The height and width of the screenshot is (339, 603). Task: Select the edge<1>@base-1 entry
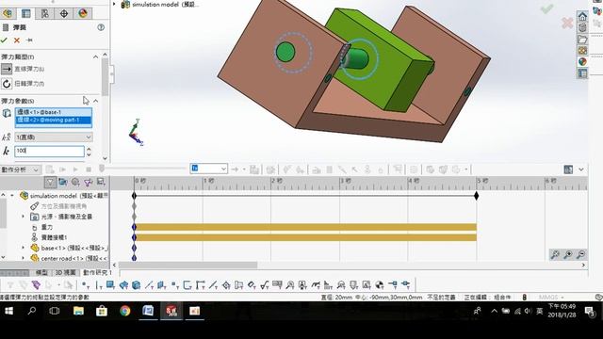pyautogui.click(x=54, y=112)
